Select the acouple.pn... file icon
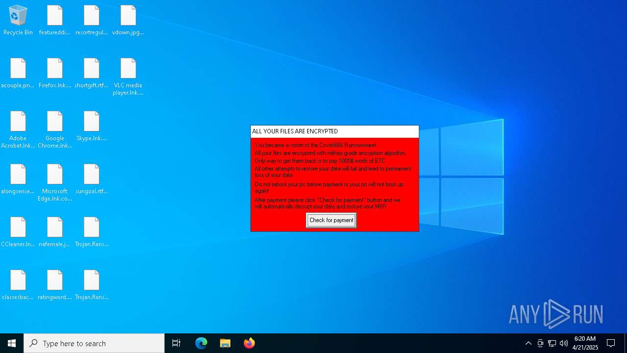This screenshot has height=353, width=627. [x=18, y=74]
